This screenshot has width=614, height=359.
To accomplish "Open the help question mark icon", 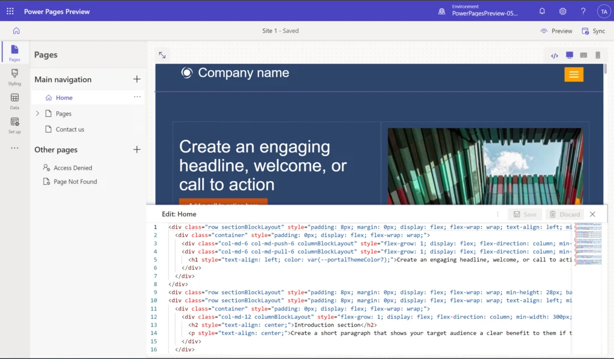I will pos(582,11).
